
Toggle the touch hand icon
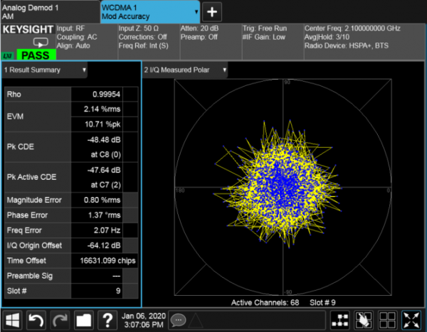click(x=364, y=320)
